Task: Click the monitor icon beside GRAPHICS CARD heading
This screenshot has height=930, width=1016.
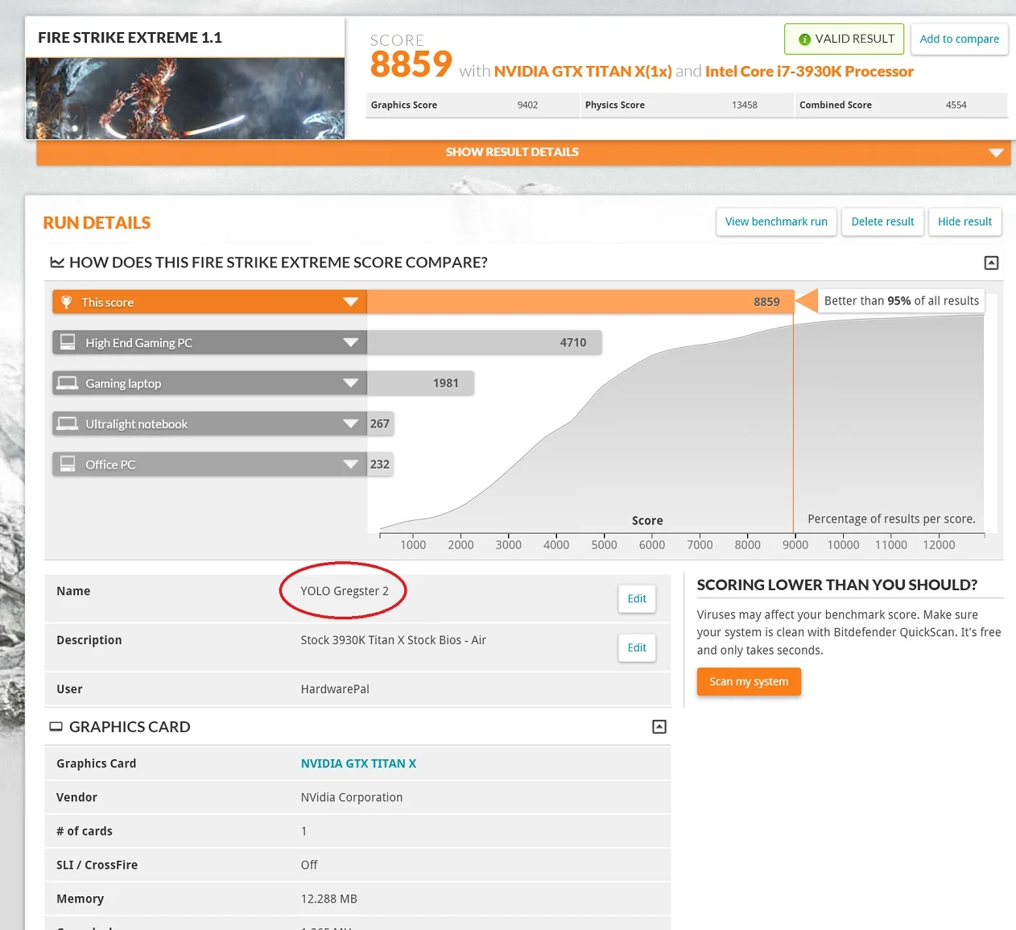Action: 56,726
